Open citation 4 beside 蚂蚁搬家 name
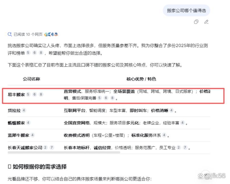The image size is (230, 184). click(x=28, y=122)
